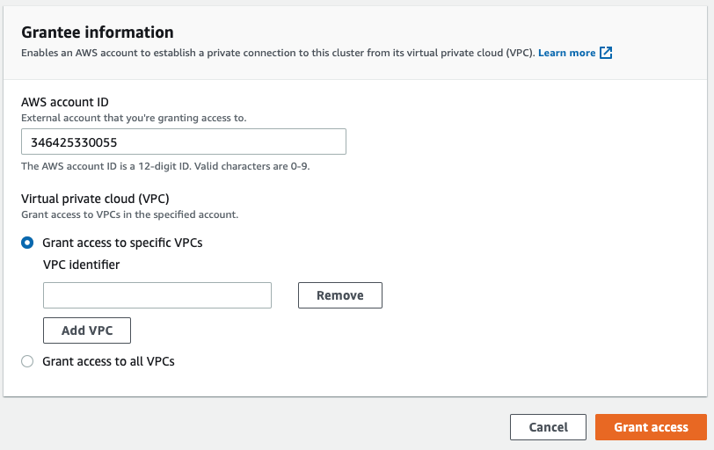Click the 'Grant access to all VPCs' label text
714x450 pixels.
tap(108, 361)
